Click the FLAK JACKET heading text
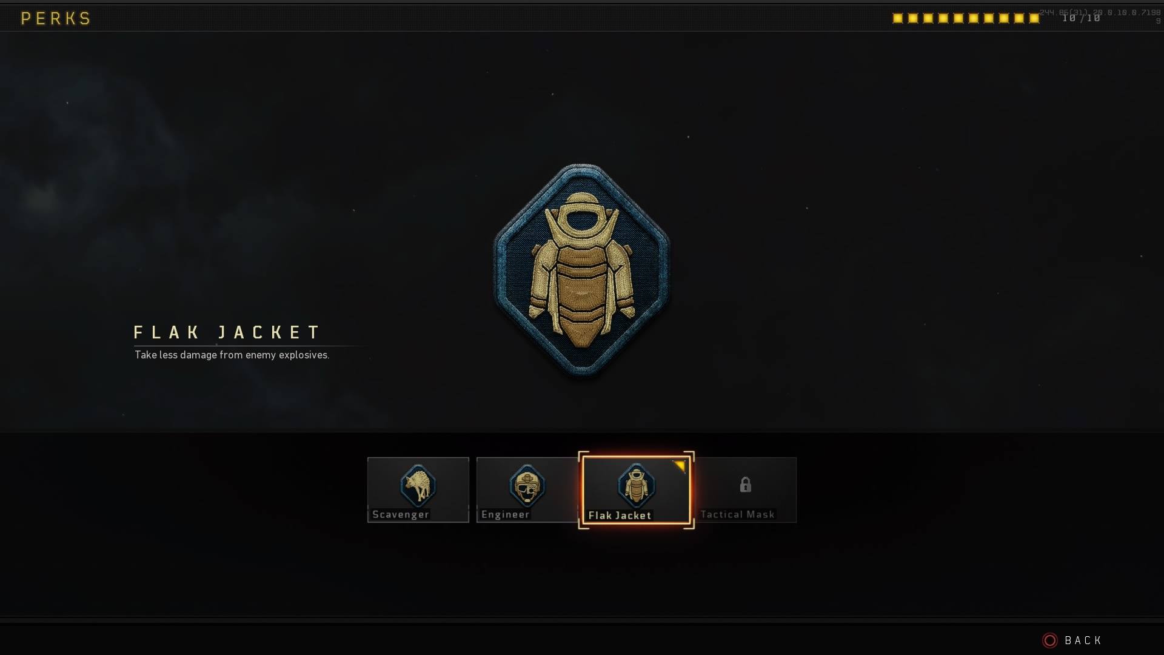1164x655 pixels. pos(227,332)
